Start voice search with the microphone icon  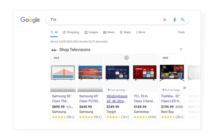click(175, 20)
